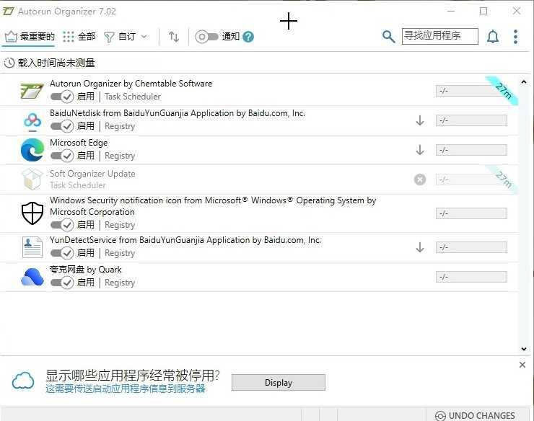
Task: Click the delay arrow for Microsoft Edge
Action: click(x=420, y=150)
